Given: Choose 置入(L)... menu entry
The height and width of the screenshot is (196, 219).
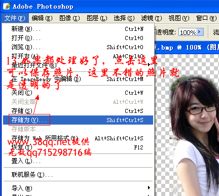Looking at the screenshot, I should click(78, 161).
